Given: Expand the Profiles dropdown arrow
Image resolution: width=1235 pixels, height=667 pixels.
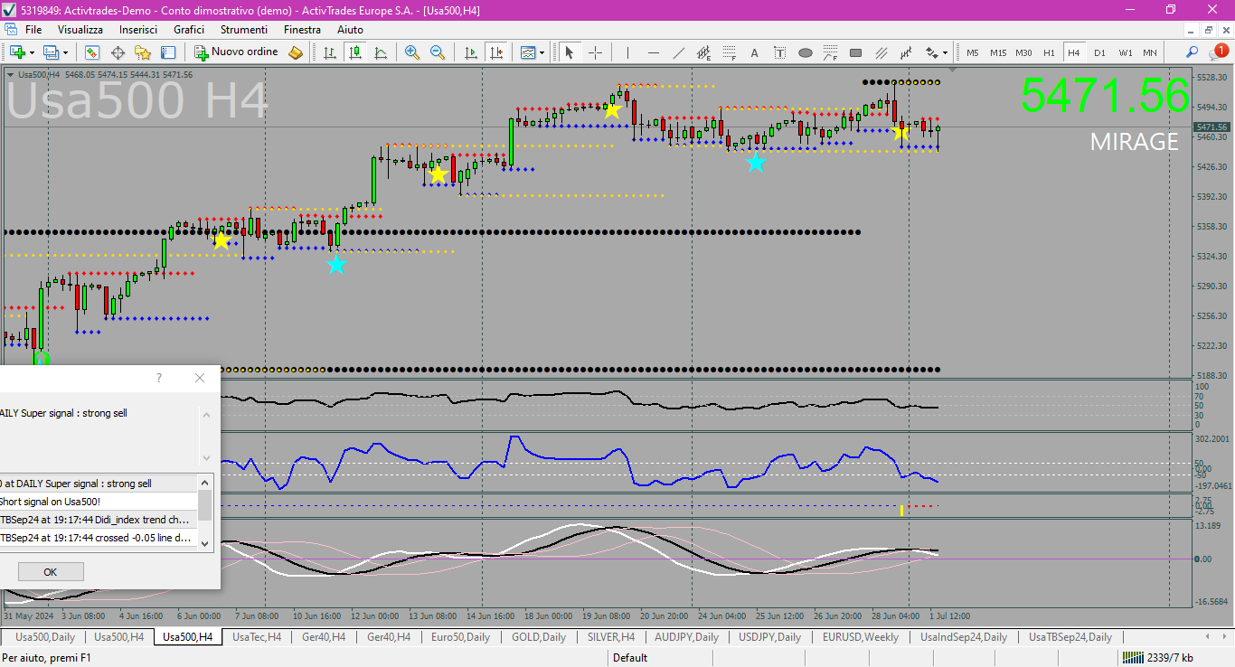Looking at the screenshot, I should pos(65,52).
